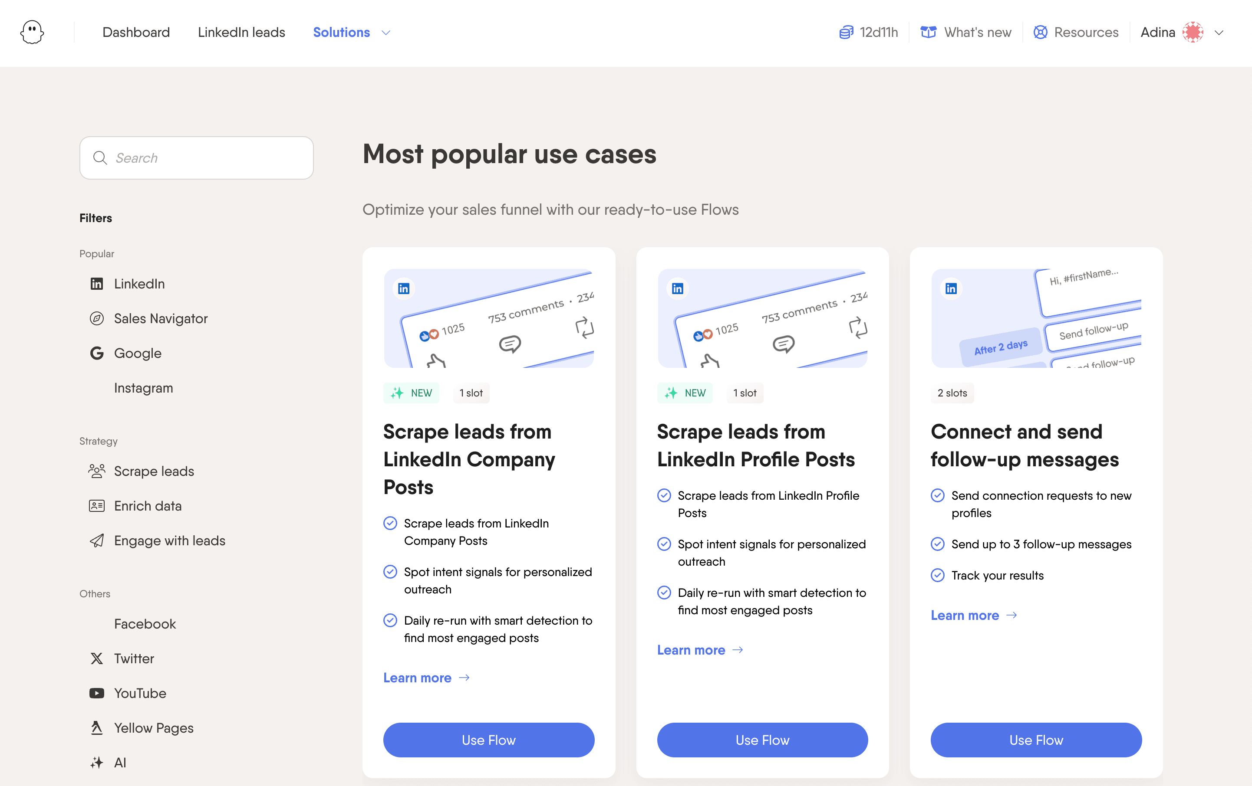This screenshot has width=1252, height=786.
Task: Open the LinkedIn Profile Posts card thumbnail
Action: 762,318
